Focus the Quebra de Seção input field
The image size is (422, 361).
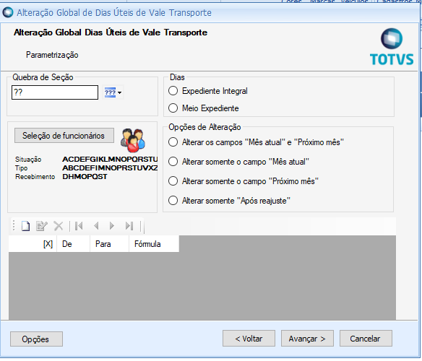[55, 92]
